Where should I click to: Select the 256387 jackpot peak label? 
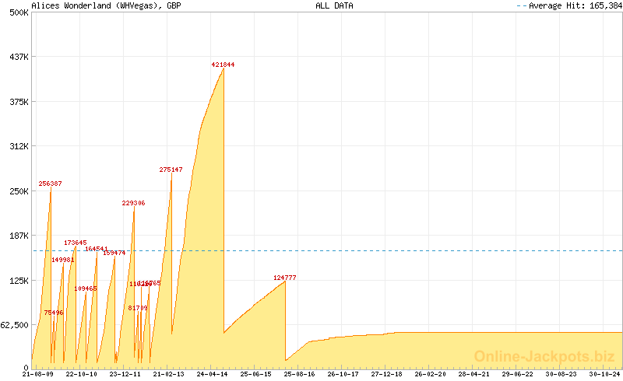point(50,184)
